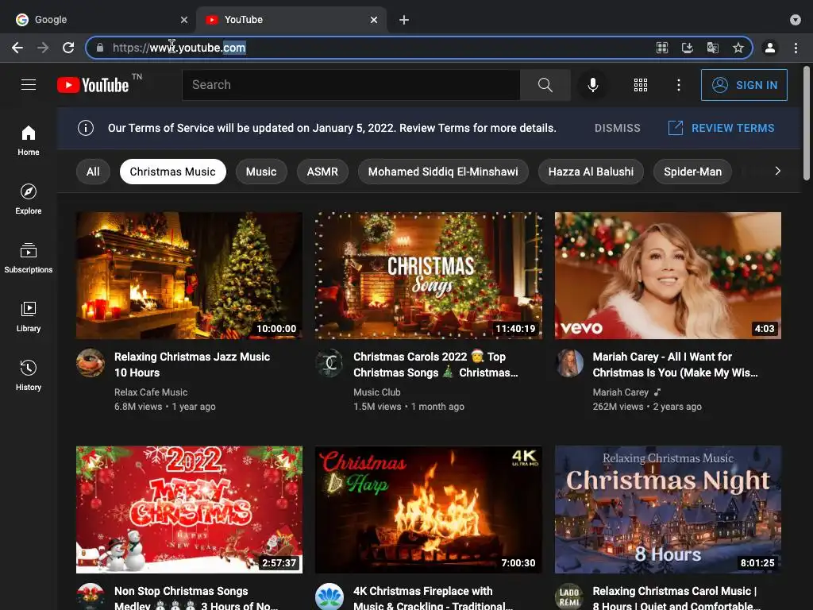
Task: Play the Mariah Carey vevo thumbnail
Action: [668, 276]
